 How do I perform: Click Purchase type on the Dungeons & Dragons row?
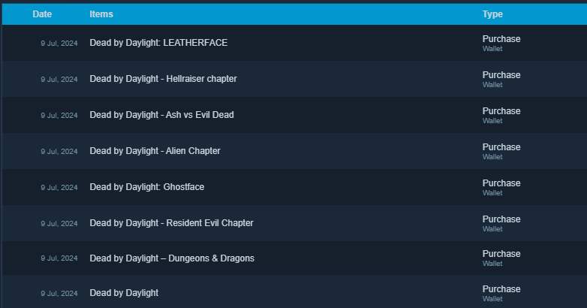pos(501,254)
